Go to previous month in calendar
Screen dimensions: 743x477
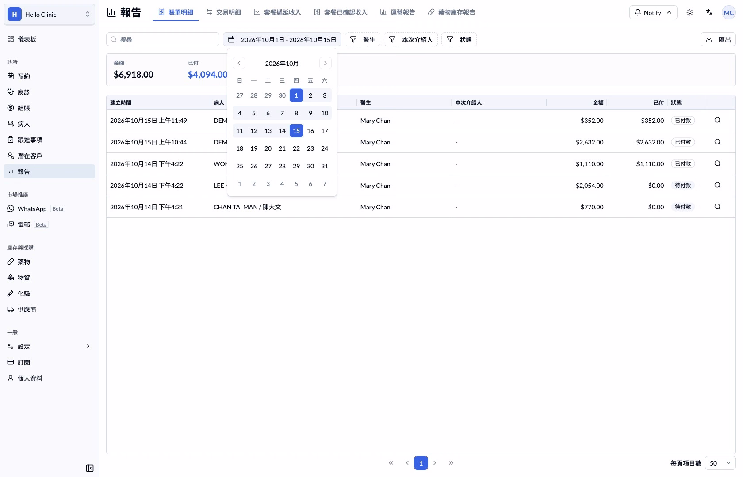tap(239, 63)
